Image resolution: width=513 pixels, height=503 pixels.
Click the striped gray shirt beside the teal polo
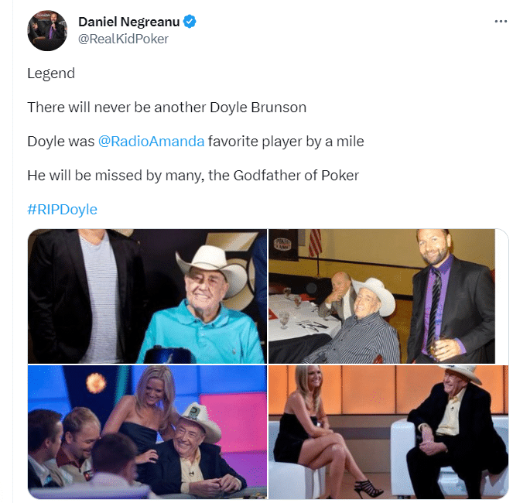pos(100,298)
